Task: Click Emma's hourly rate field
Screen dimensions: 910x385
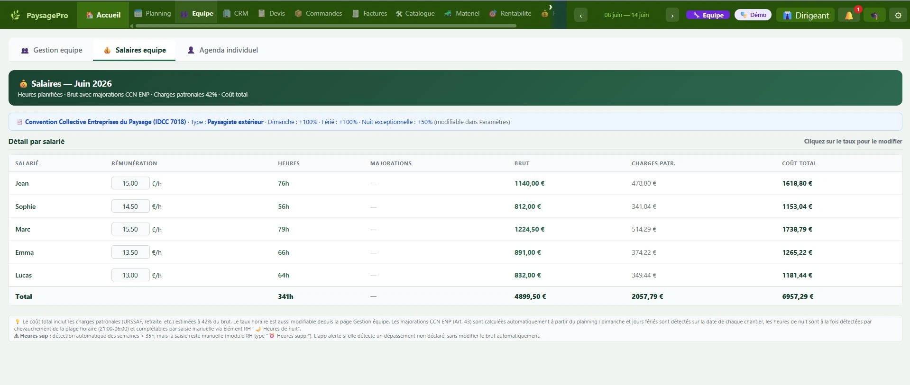Action: [130, 252]
